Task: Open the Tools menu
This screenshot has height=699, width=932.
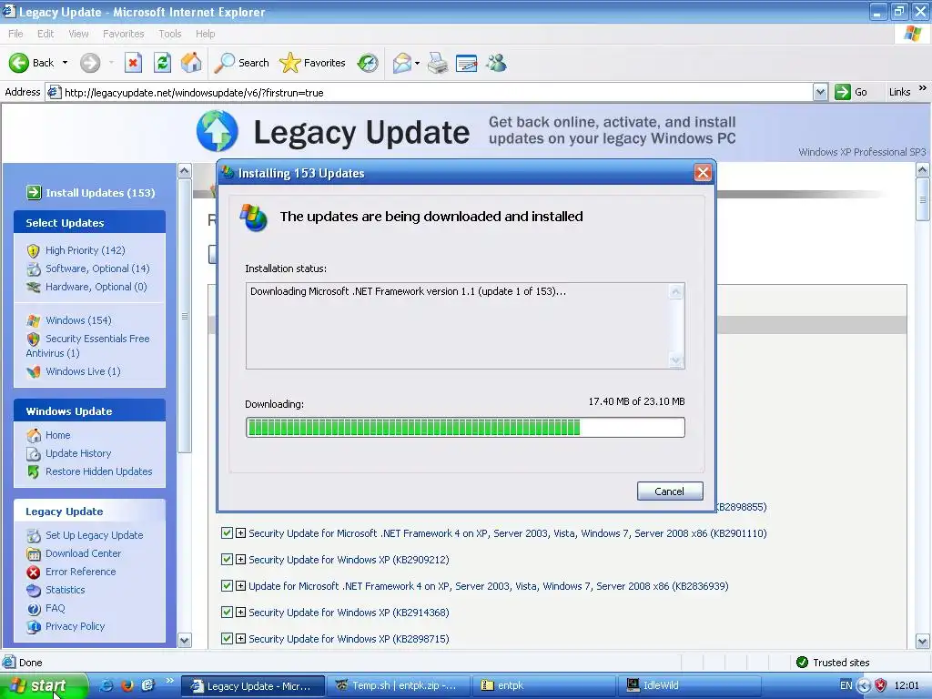Action: pos(170,34)
